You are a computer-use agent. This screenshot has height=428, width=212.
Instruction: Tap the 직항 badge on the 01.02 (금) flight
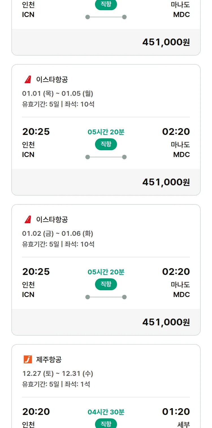point(106,284)
